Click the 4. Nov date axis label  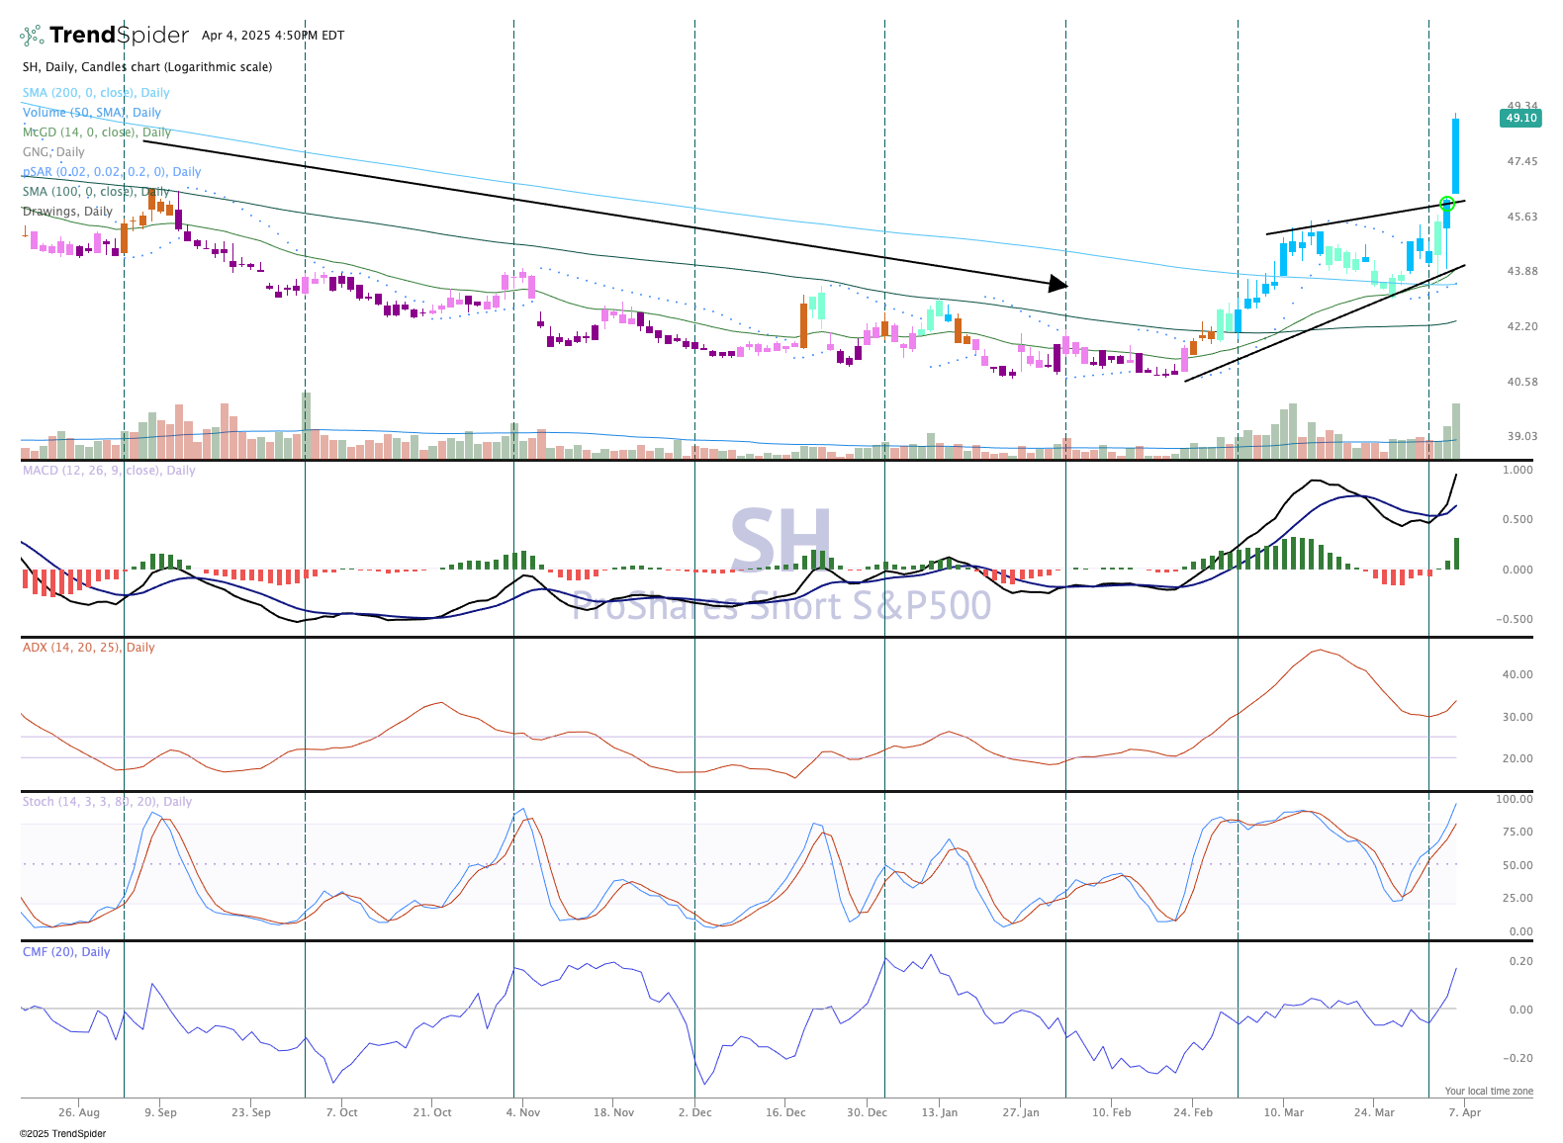522,1112
